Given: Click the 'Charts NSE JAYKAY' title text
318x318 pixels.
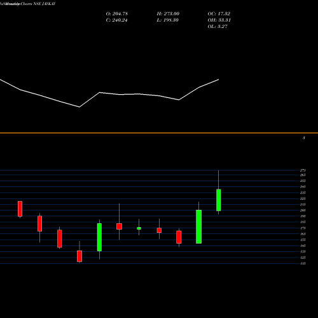Looking at the screenshot, I should (38, 4).
